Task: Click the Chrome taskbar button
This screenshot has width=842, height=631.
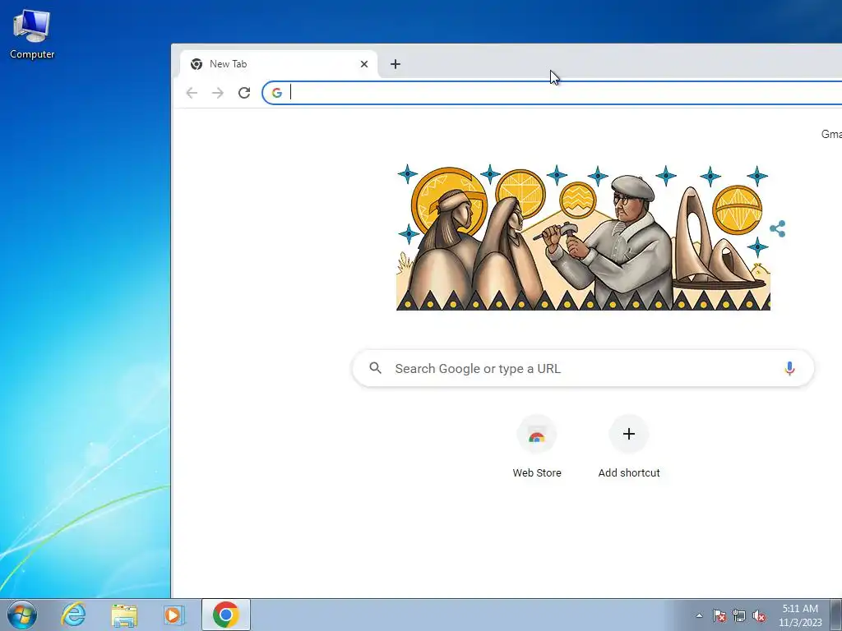Action: point(225,615)
